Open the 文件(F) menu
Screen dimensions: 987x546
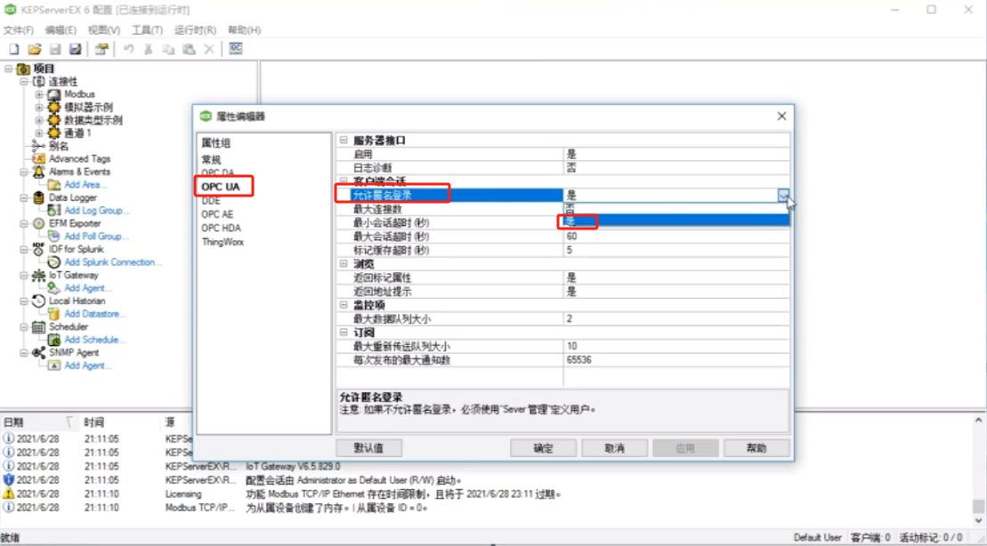(19, 30)
